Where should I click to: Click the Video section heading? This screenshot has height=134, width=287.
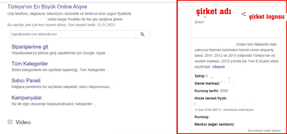tap(23, 122)
